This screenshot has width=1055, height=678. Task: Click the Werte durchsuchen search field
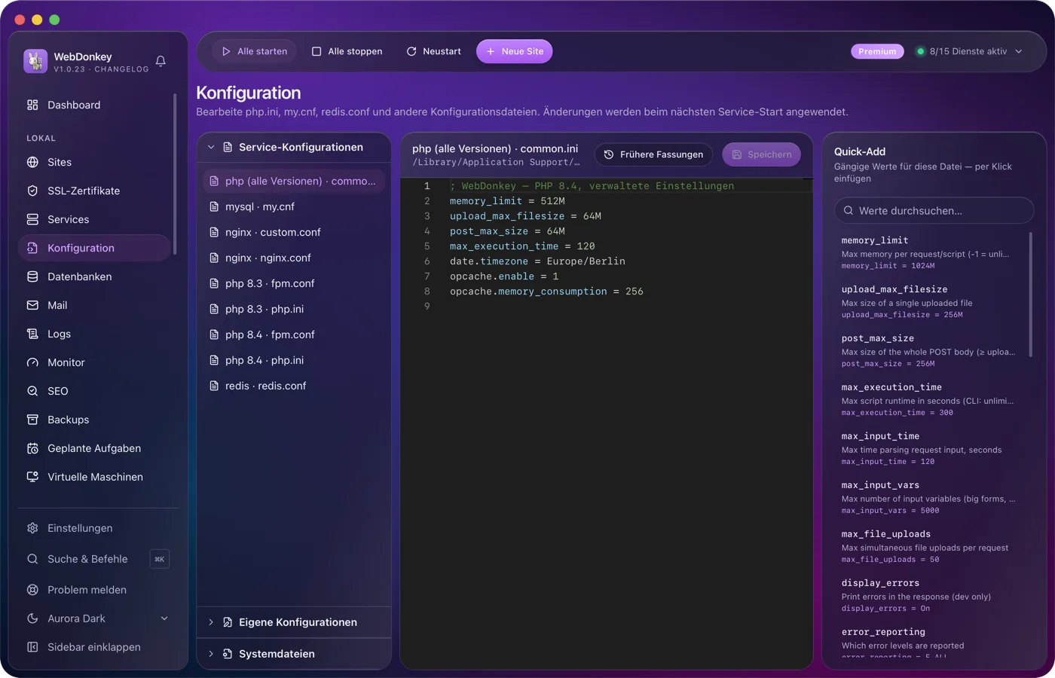(934, 211)
